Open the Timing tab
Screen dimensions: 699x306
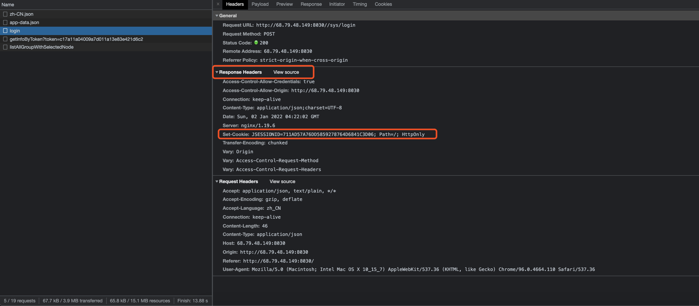click(359, 4)
